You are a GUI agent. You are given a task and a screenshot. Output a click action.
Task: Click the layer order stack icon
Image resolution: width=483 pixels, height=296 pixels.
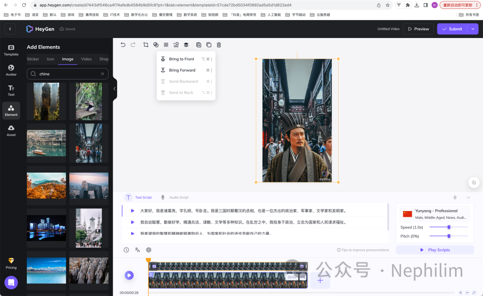tap(186, 45)
